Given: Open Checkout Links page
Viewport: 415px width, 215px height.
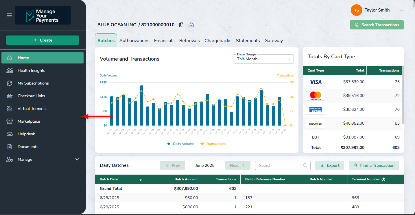Looking at the screenshot, I should pyautogui.click(x=31, y=96).
